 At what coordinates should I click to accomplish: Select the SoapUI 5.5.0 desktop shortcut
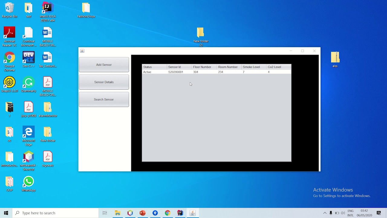(x=9, y=84)
